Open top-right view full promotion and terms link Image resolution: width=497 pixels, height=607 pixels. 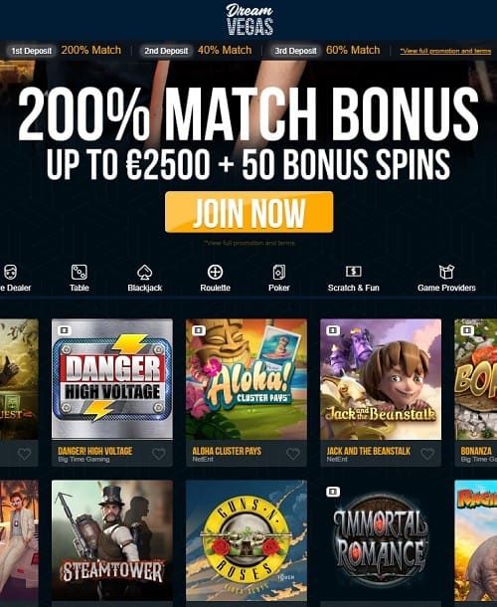445,51
